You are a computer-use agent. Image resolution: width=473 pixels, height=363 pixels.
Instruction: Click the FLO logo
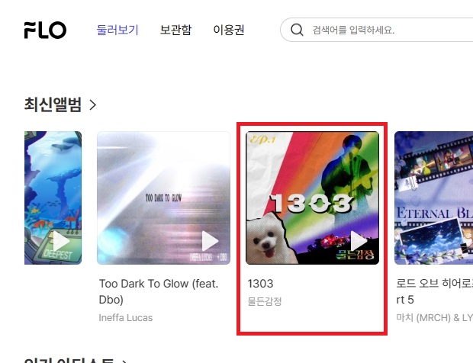pyautogui.click(x=45, y=31)
